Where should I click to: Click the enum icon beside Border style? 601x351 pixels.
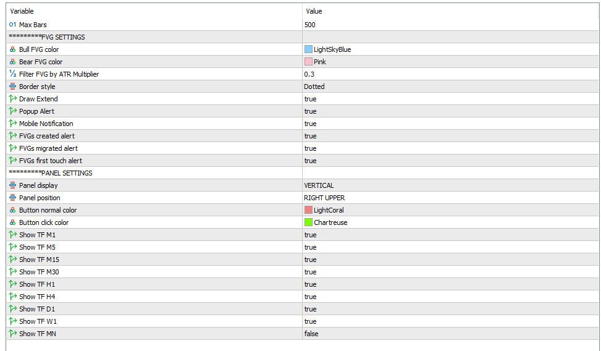[x=12, y=87]
